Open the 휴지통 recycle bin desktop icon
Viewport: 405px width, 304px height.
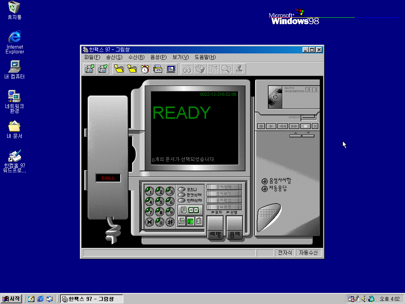pyautogui.click(x=15, y=10)
